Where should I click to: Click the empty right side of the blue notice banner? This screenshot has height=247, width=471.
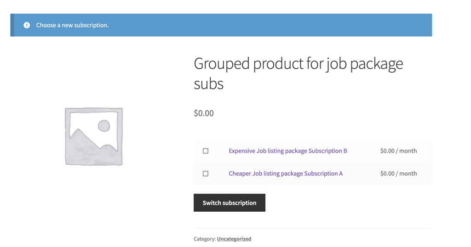click(x=322, y=25)
